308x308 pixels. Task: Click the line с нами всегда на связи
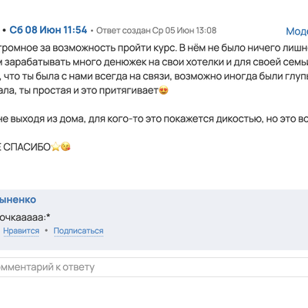coord(154,76)
